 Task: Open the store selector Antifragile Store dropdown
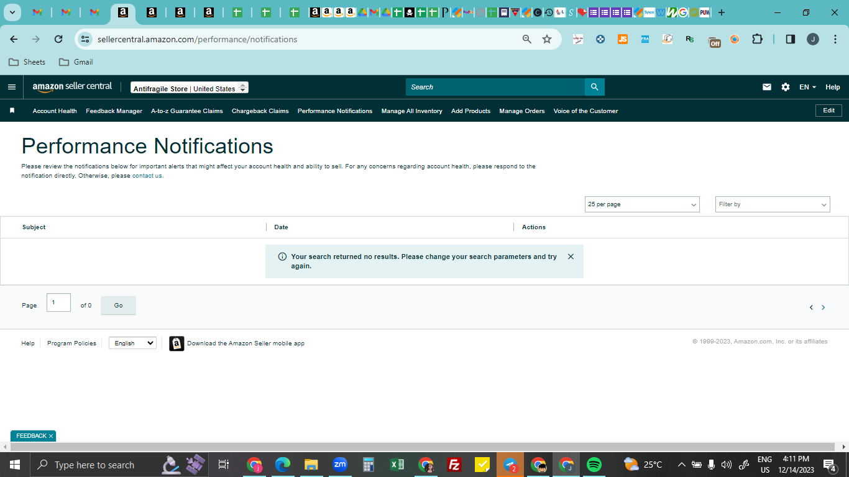(x=190, y=88)
